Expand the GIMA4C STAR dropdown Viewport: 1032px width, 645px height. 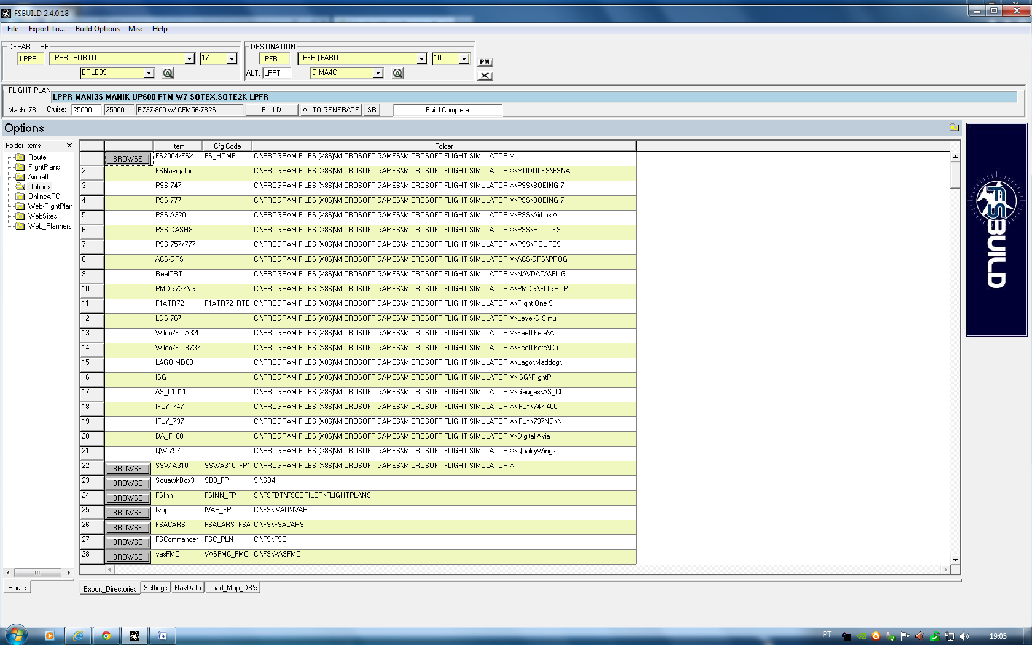[x=378, y=73]
